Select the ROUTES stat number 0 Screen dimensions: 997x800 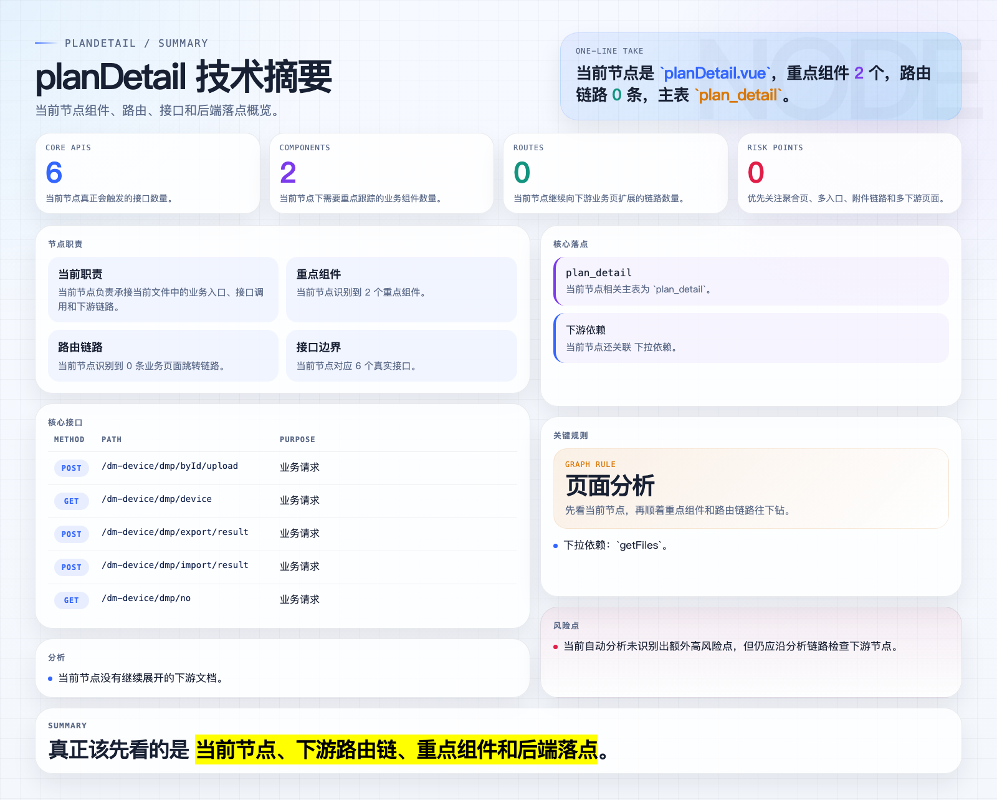[522, 173]
